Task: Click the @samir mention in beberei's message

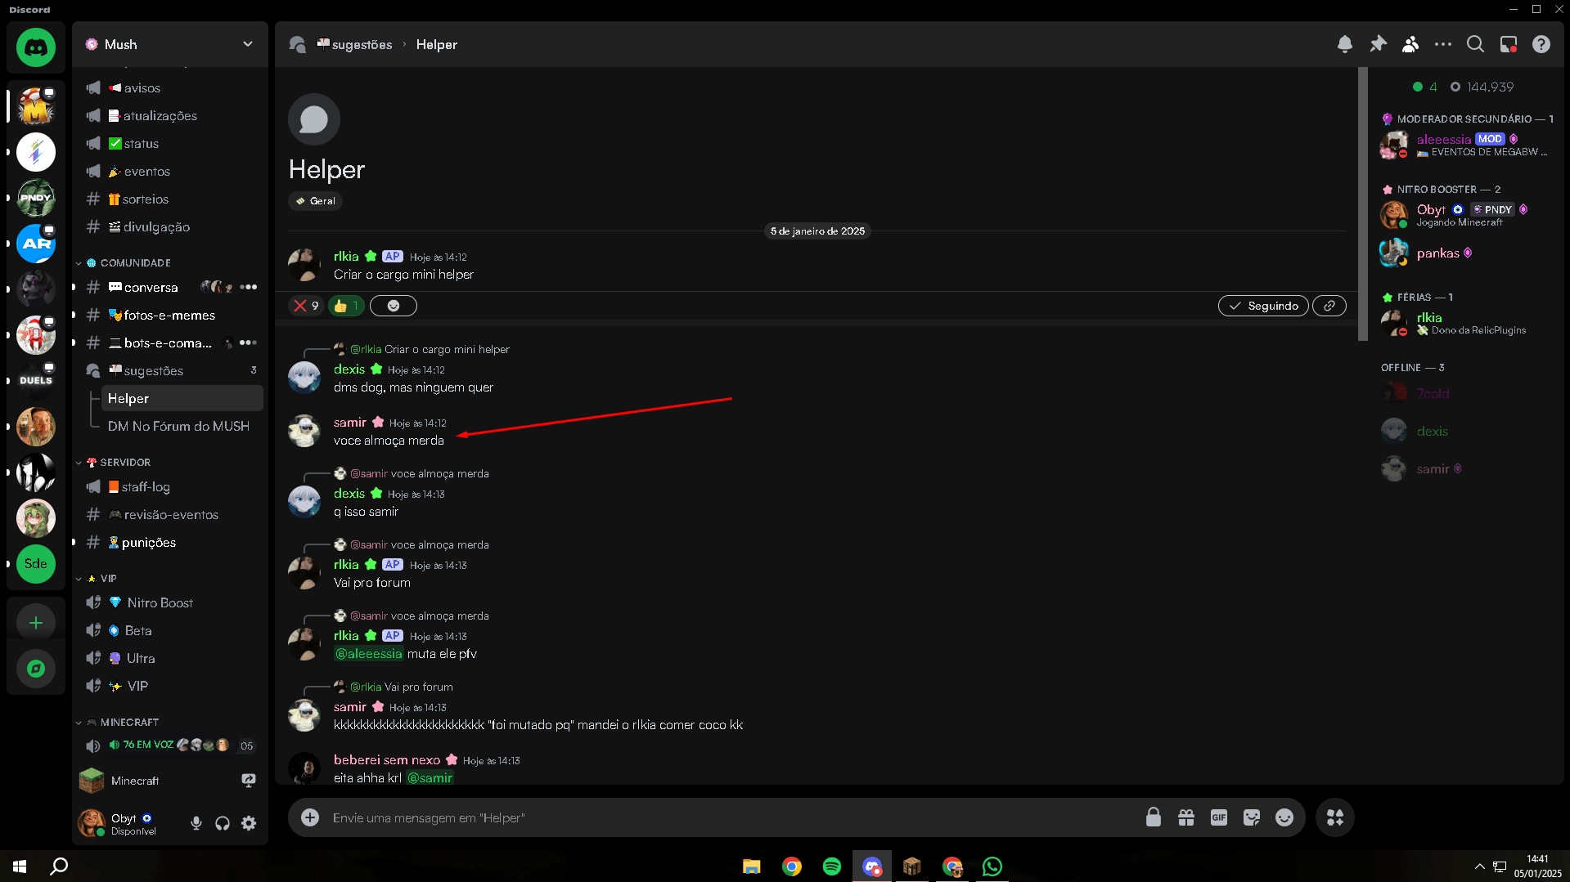Action: point(430,778)
